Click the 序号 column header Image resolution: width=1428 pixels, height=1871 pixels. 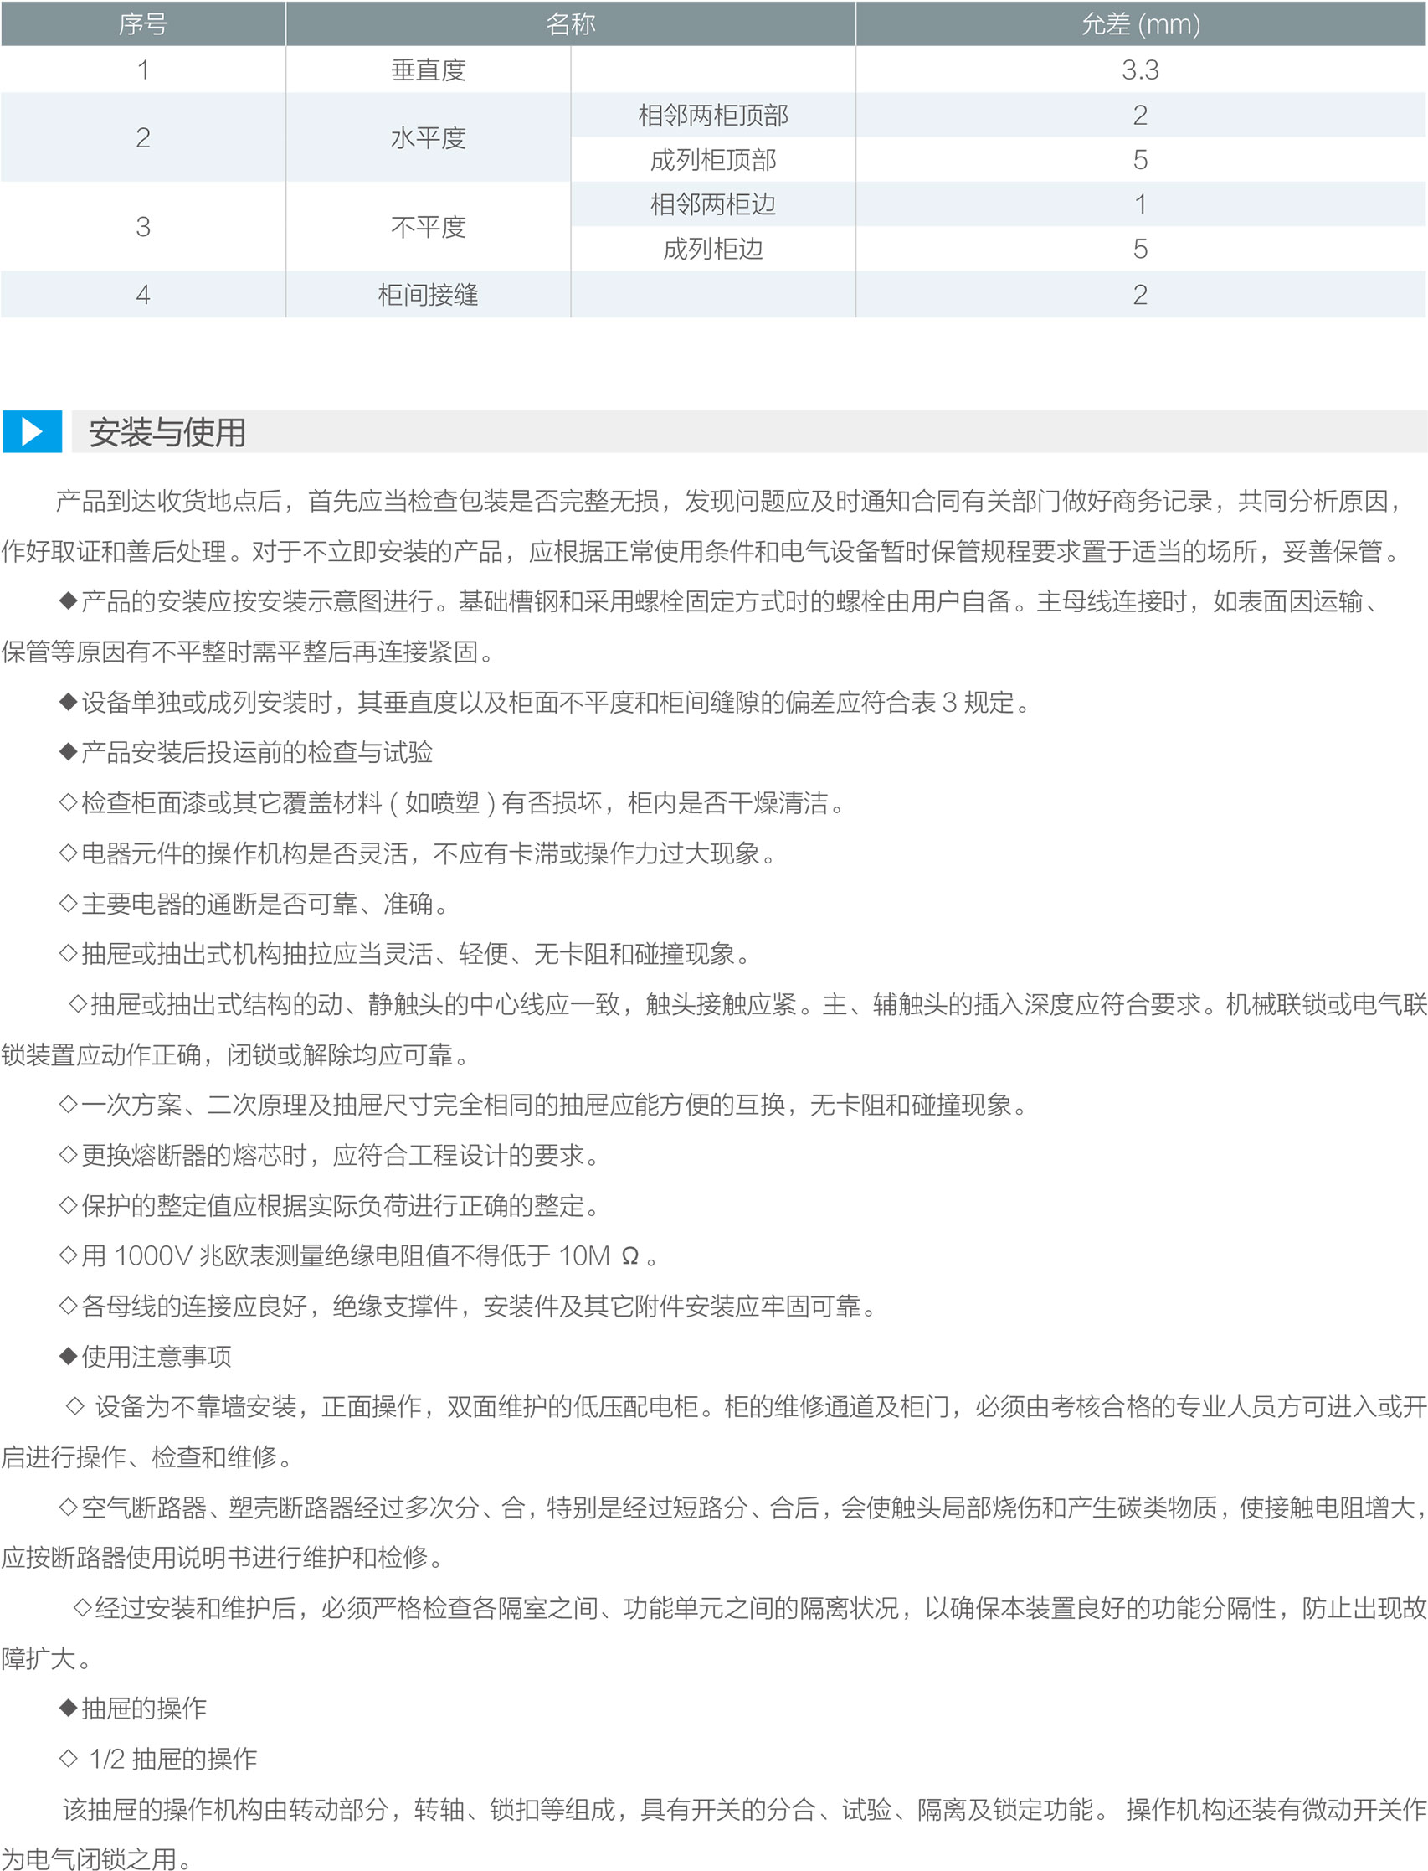tap(143, 23)
